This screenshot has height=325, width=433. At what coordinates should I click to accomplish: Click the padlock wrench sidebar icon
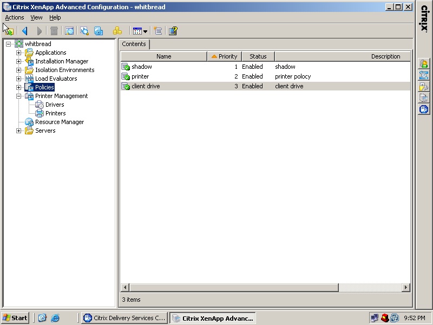pyautogui.click(x=424, y=87)
